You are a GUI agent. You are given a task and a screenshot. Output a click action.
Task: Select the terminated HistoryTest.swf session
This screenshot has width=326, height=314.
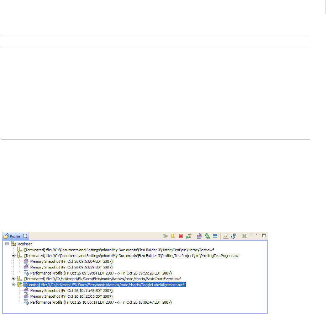(119, 250)
